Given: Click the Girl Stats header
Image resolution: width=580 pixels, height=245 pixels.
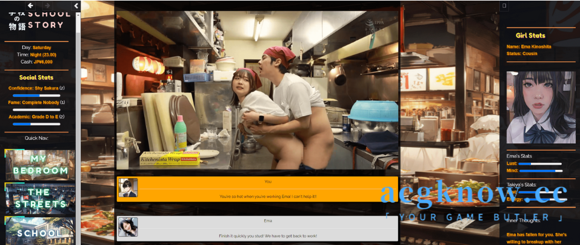Looking at the screenshot, I should 530,36.
